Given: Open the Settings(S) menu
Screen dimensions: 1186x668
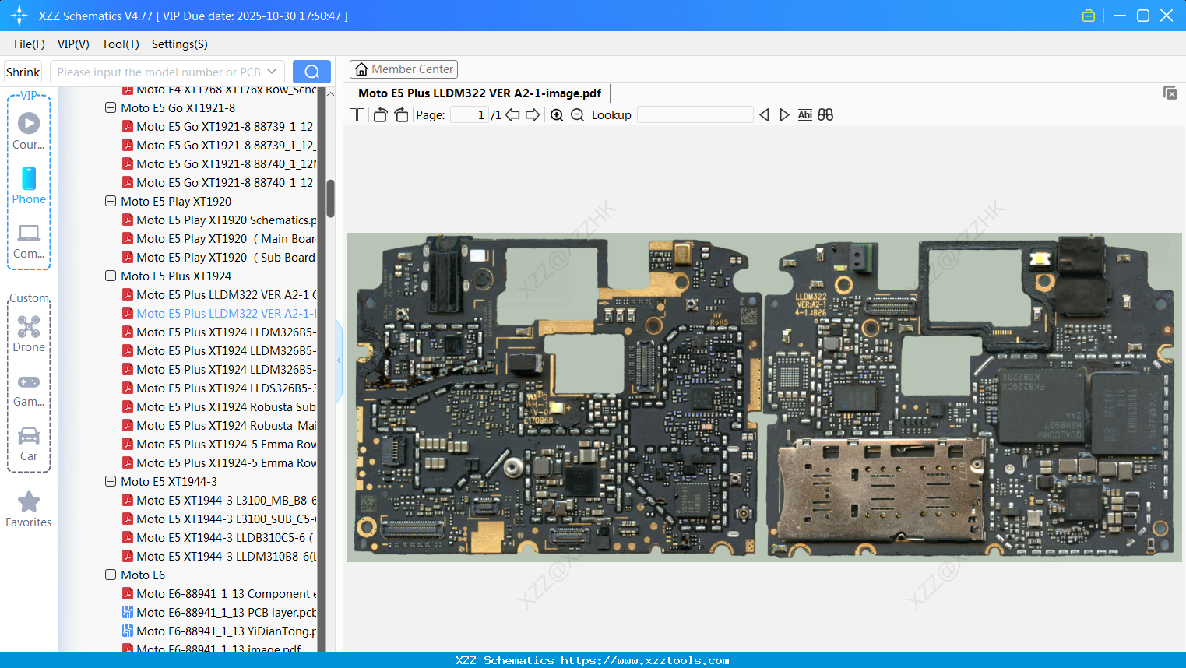Looking at the screenshot, I should pos(179,44).
